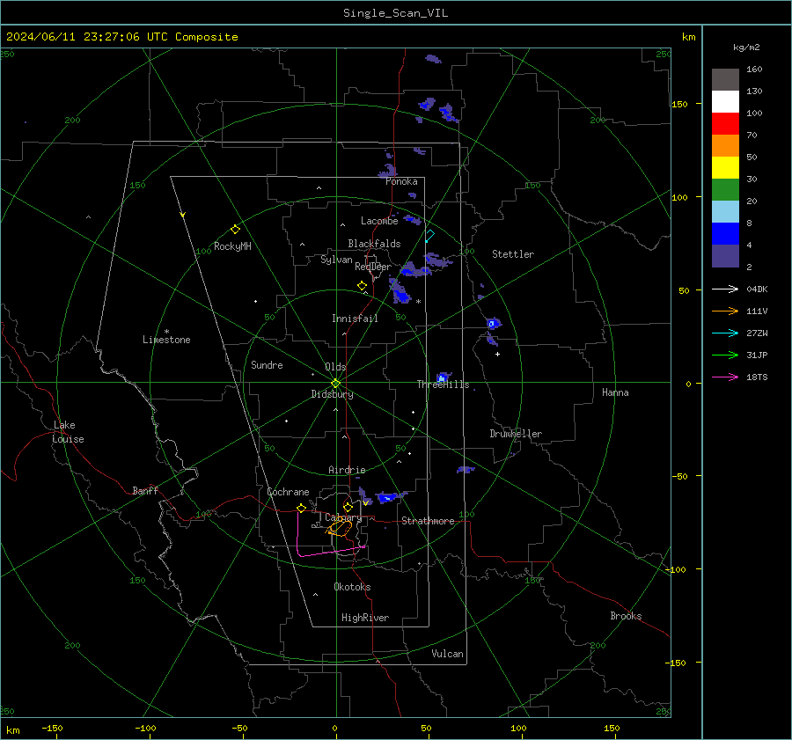Image resolution: width=792 pixels, height=740 pixels.
Task: Click the yellow diamond marker below Cochrane
Action: click(x=302, y=508)
